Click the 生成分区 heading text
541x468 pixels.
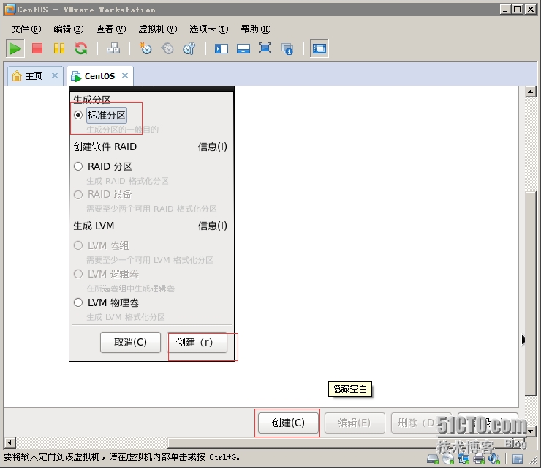92,100
